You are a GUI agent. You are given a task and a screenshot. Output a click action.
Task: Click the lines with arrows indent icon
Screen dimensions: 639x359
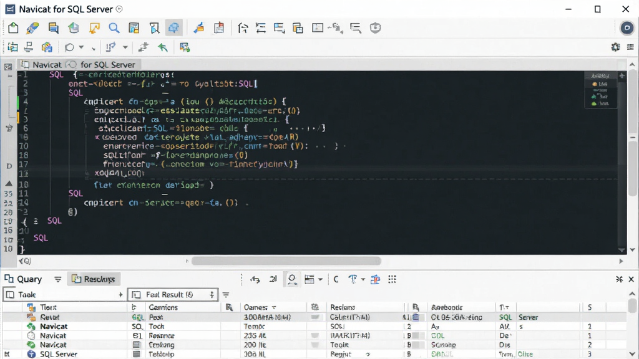click(260, 27)
